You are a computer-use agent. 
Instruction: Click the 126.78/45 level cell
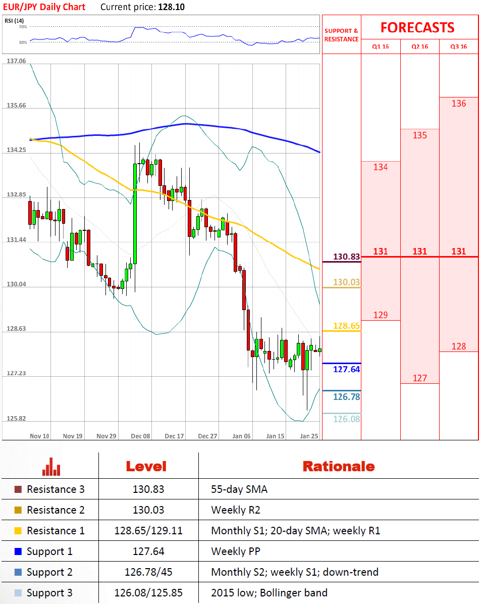tap(148, 572)
